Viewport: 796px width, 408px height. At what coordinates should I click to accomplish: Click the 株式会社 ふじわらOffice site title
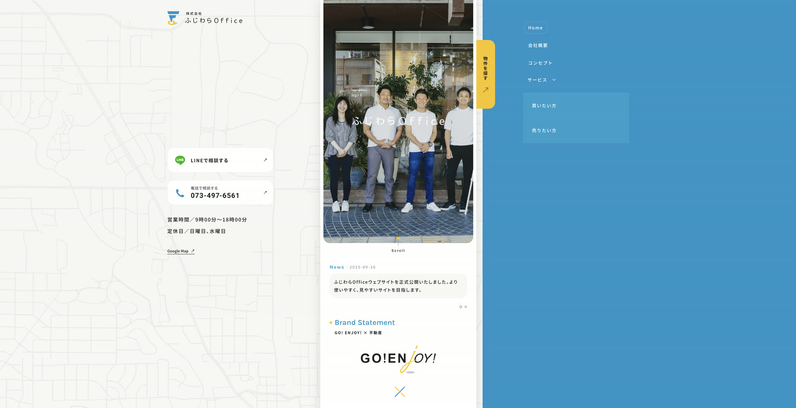[x=214, y=18]
